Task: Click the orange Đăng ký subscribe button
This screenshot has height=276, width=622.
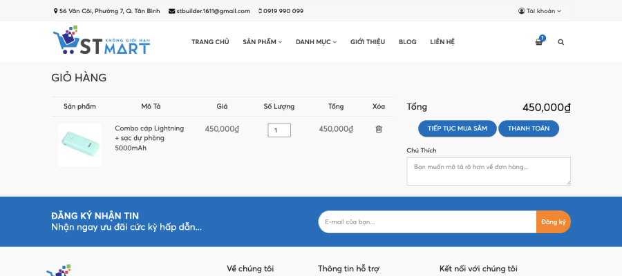Action: [x=554, y=221]
